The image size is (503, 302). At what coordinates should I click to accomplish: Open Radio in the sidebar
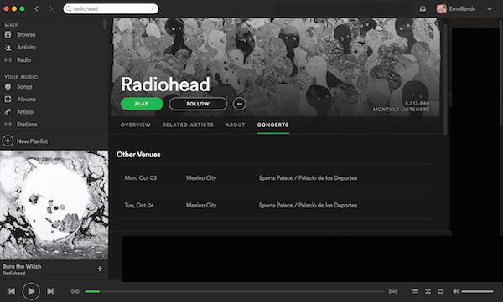[18, 60]
